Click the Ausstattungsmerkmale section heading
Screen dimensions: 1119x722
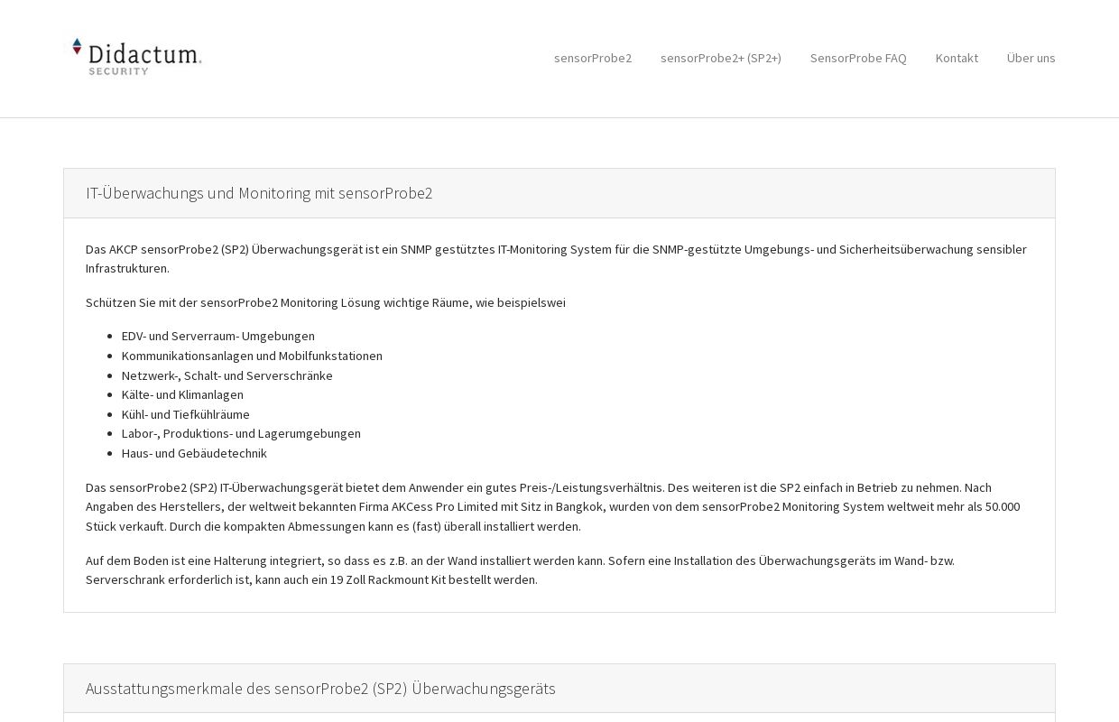[x=320, y=689]
